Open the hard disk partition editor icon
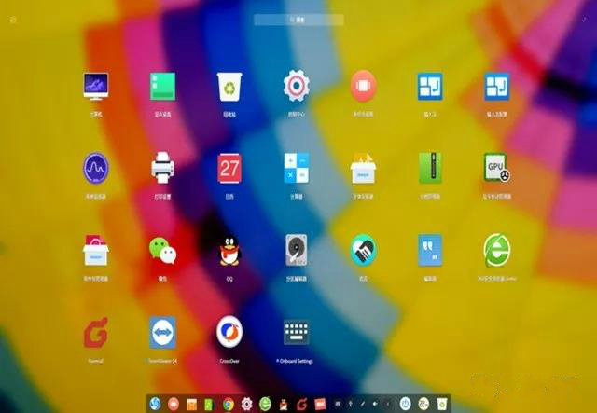 click(297, 250)
